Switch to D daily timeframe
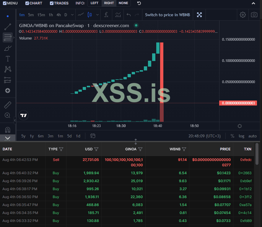 66,15
